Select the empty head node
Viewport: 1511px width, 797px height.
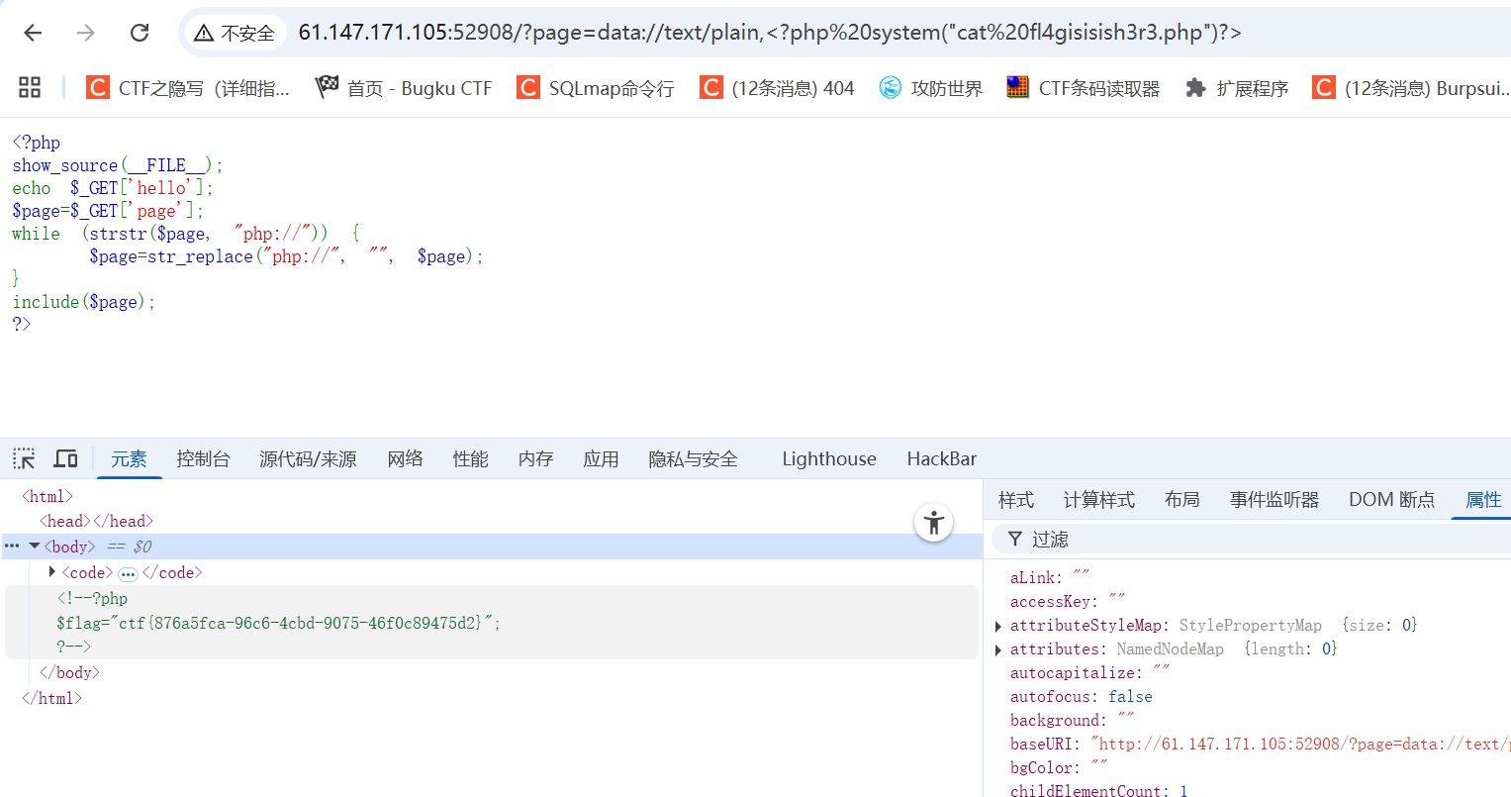tap(96, 521)
